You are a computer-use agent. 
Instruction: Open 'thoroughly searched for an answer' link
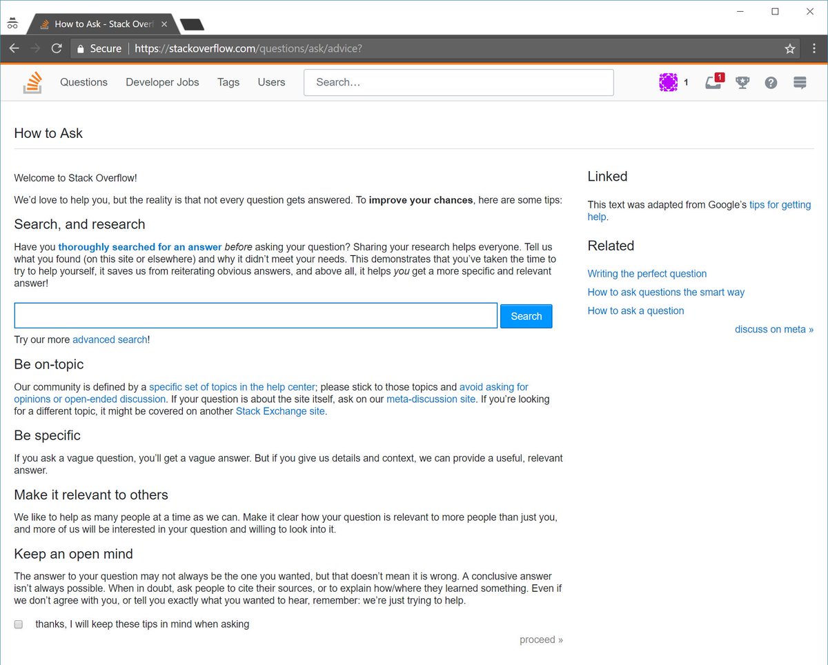point(140,247)
